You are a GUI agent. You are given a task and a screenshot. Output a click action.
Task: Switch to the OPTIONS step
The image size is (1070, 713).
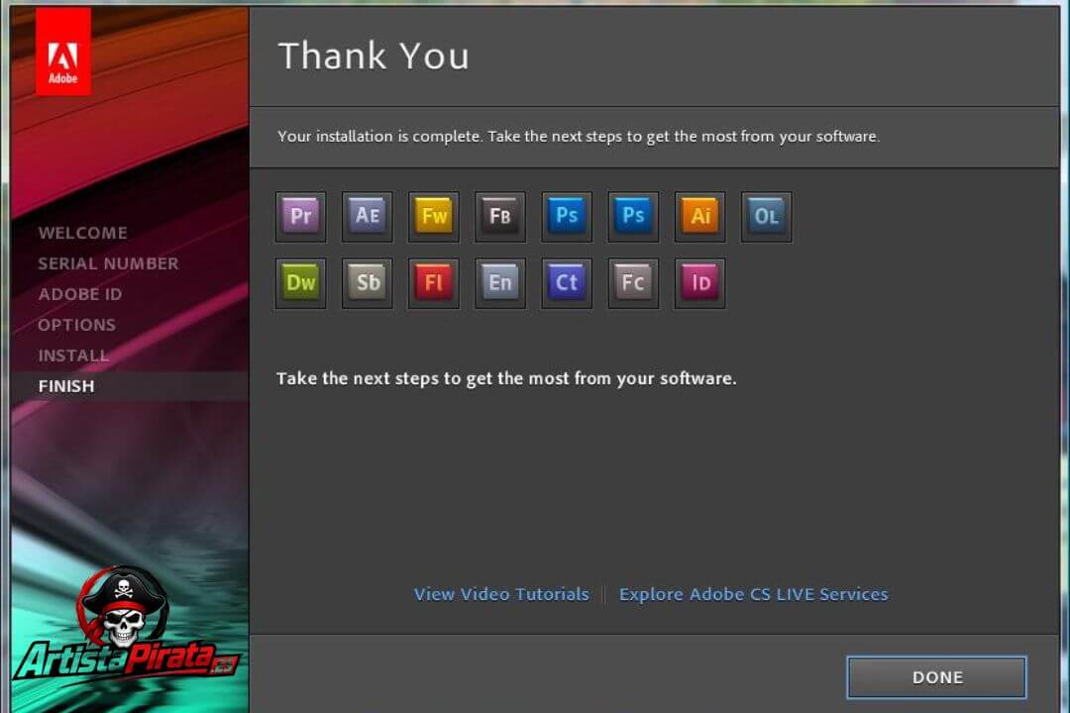point(77,325)
